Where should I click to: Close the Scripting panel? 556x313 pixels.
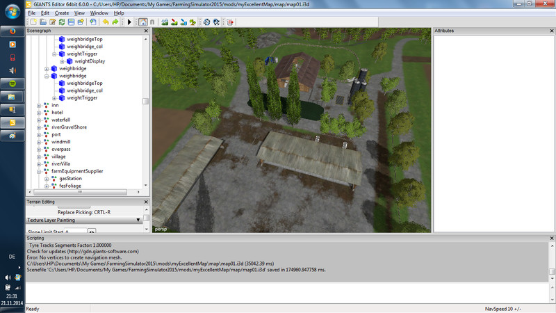point(552,238)
